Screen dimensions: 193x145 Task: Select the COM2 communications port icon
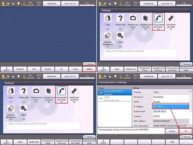coord(101,98)
